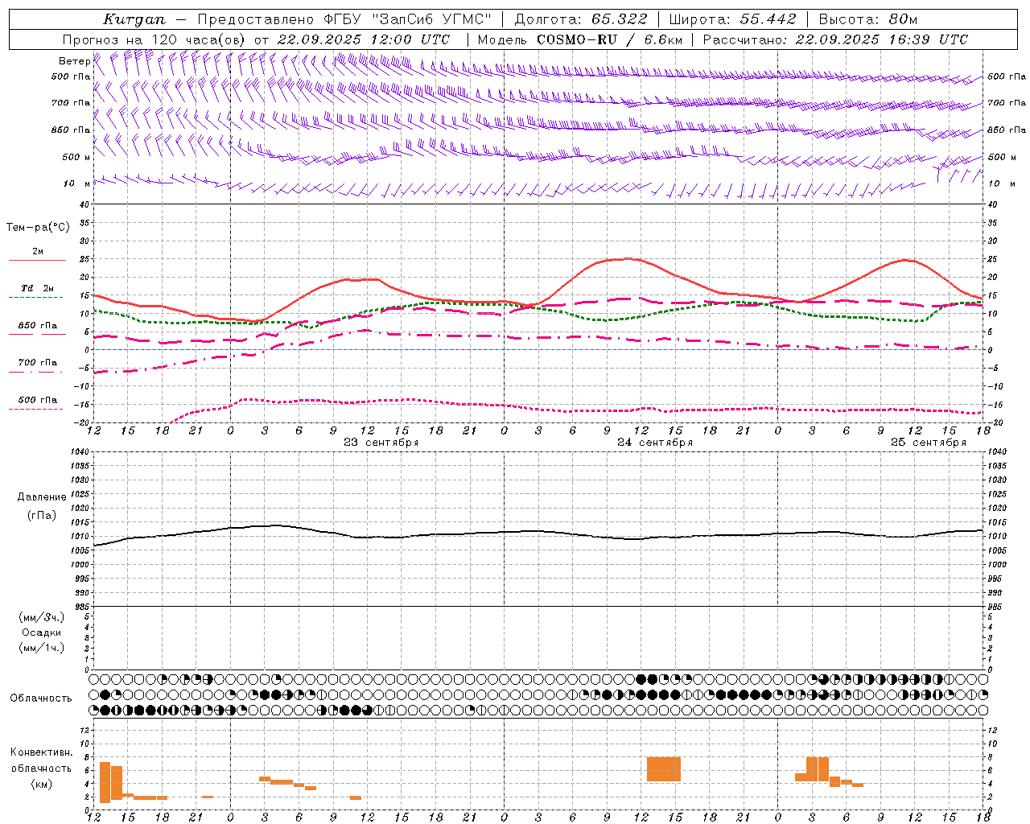Click the Долгота: 65.322 value
The width and height of the screenshot is (1030, 824).
coord(580,19)
